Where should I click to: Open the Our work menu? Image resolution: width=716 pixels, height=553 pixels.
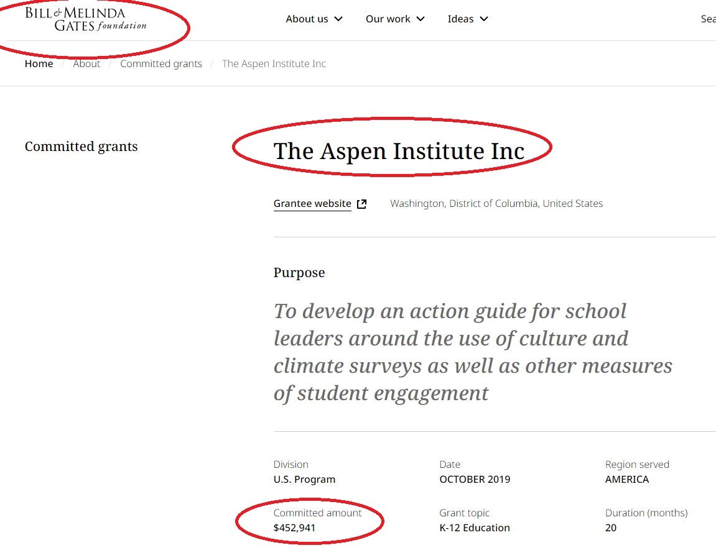coord(395,19)
